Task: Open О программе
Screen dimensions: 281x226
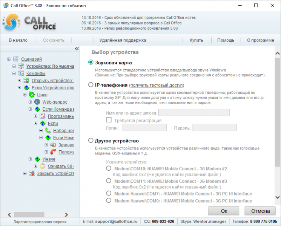Action: (260, 40)
